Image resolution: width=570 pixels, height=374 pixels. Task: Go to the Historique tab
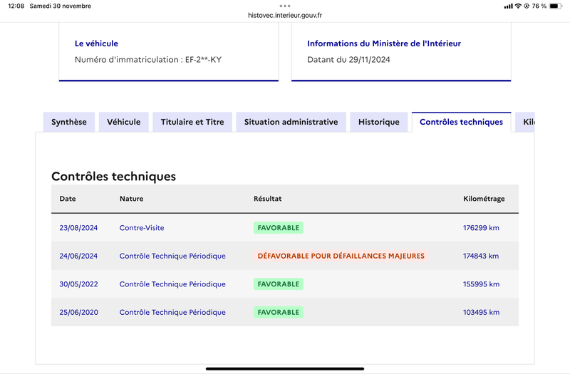(379, 122)
